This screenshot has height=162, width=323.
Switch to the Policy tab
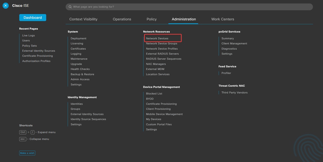tap(152, 19)
